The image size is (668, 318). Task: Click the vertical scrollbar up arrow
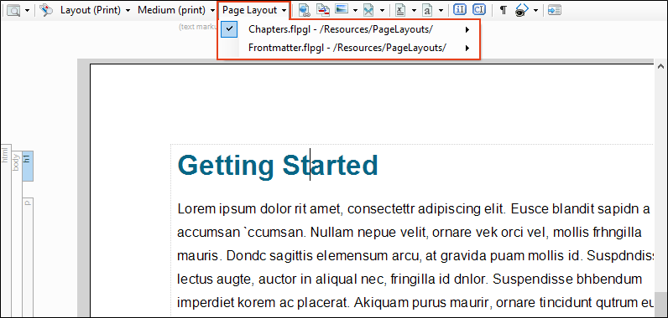660,66
